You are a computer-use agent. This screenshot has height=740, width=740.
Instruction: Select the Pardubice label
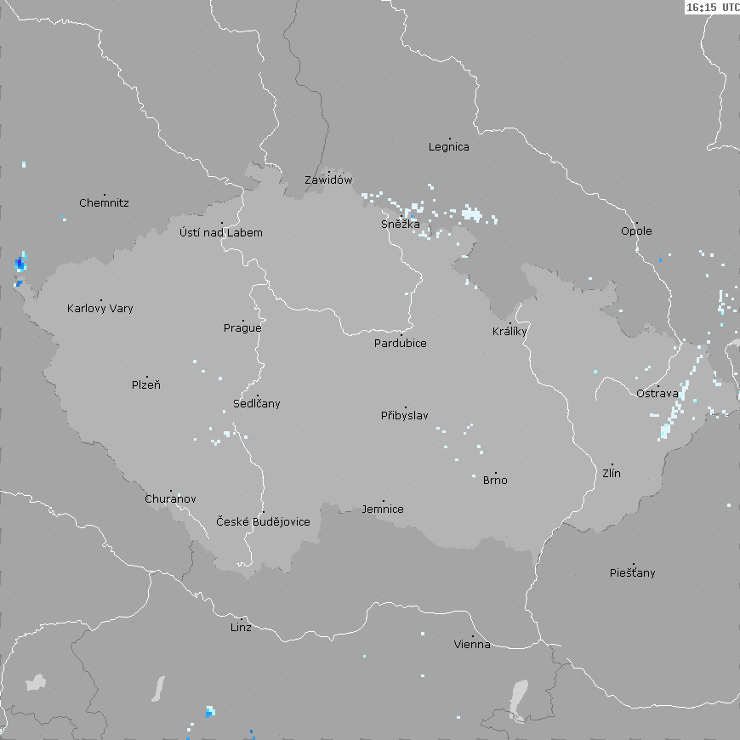tap(401, 344)
